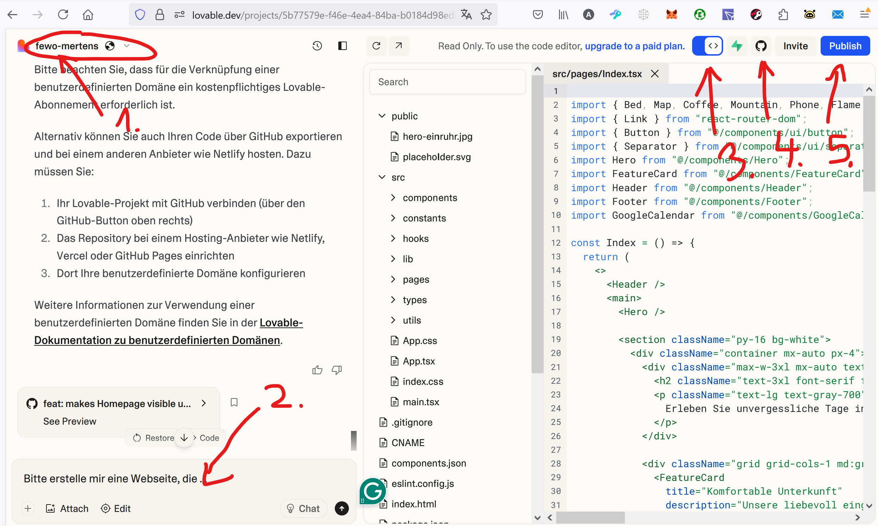
Task: Activate the Edit select mode
Action: pos(115,509)
